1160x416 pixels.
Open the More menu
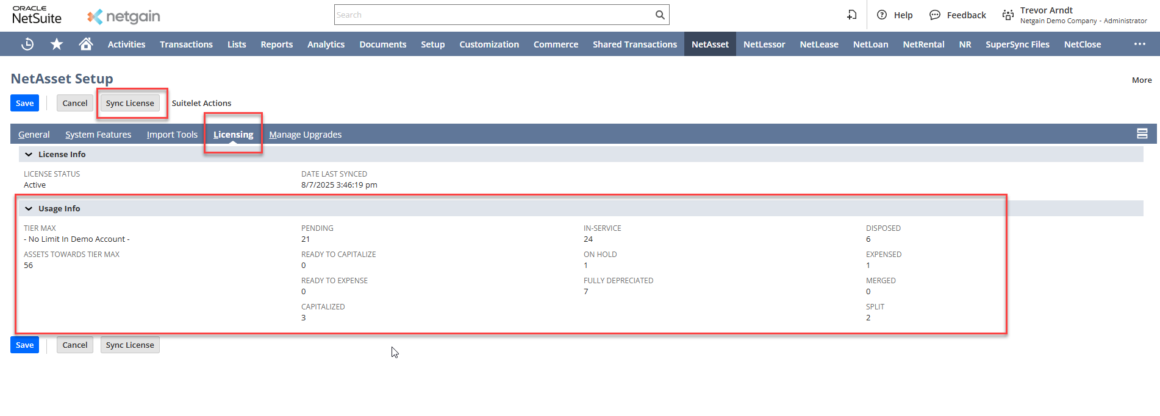click(1142, 80)
